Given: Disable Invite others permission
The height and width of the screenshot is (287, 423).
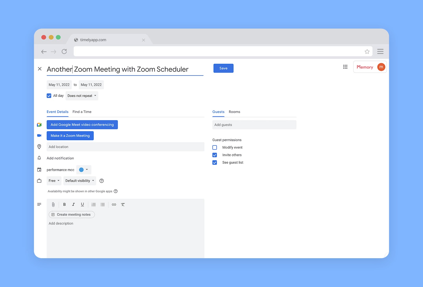Looking at the screenshot, I should [x=215, y=155].
